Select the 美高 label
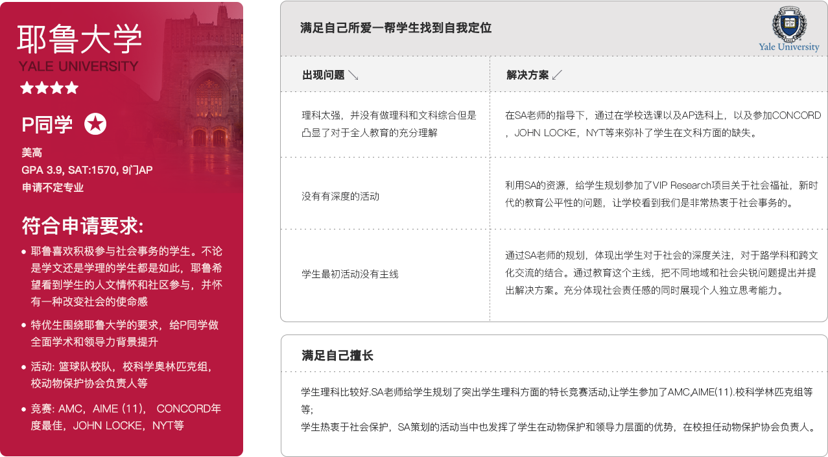The image size is (828, 457). pyautogui.click(x=32, y=153)
